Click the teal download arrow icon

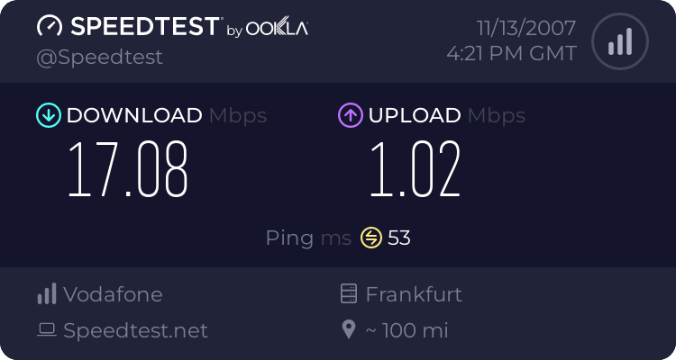48,115
